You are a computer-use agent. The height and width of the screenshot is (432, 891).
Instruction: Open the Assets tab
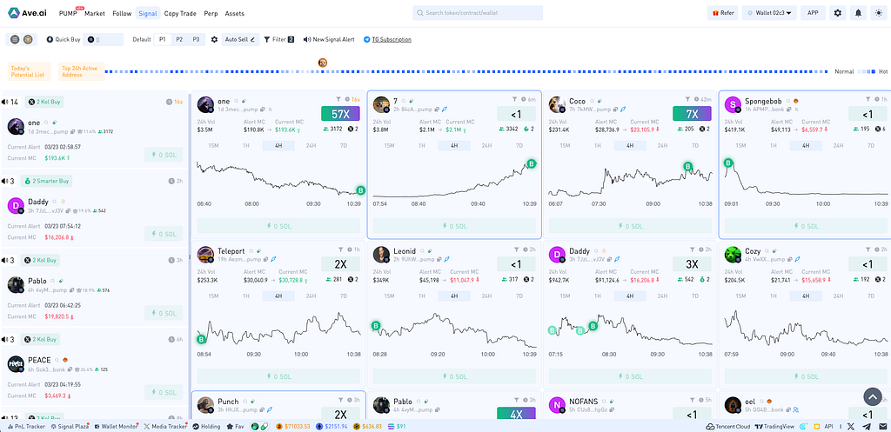(x=235, y=13)
